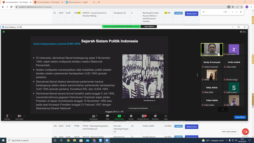Select zoom baa01 participant tile
The image size is (254, 143).
tap(234, 49)
